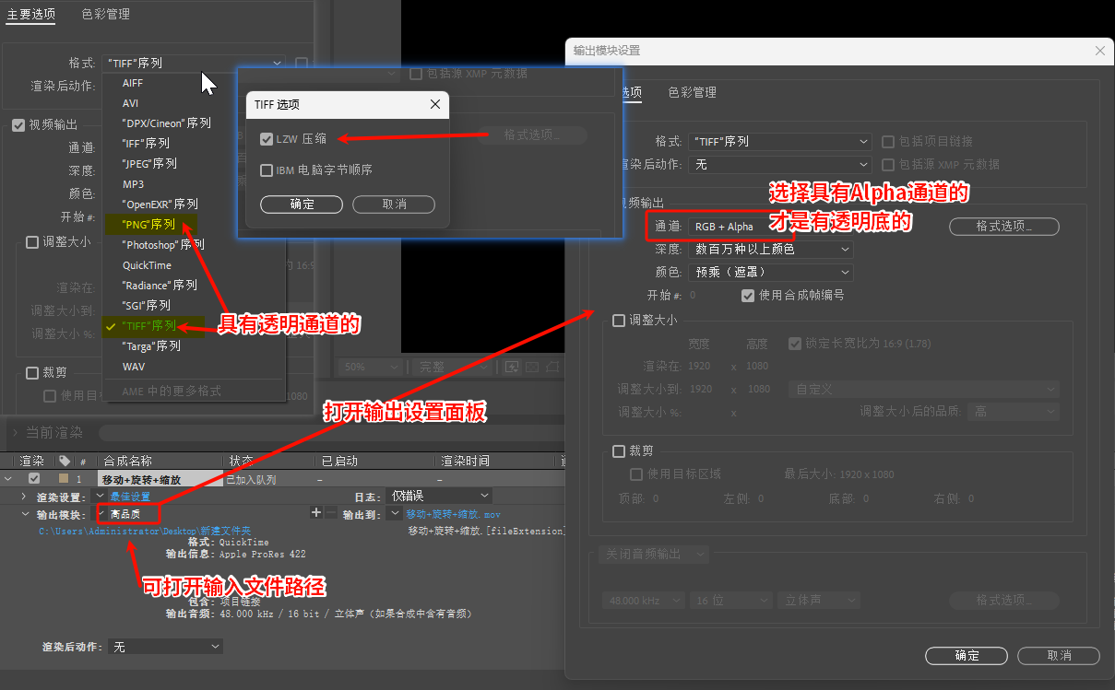Collapse 输出模块 row chevron

coord(25,514)
